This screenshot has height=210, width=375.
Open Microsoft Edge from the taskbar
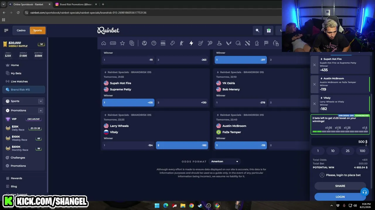tap(166, 206)
